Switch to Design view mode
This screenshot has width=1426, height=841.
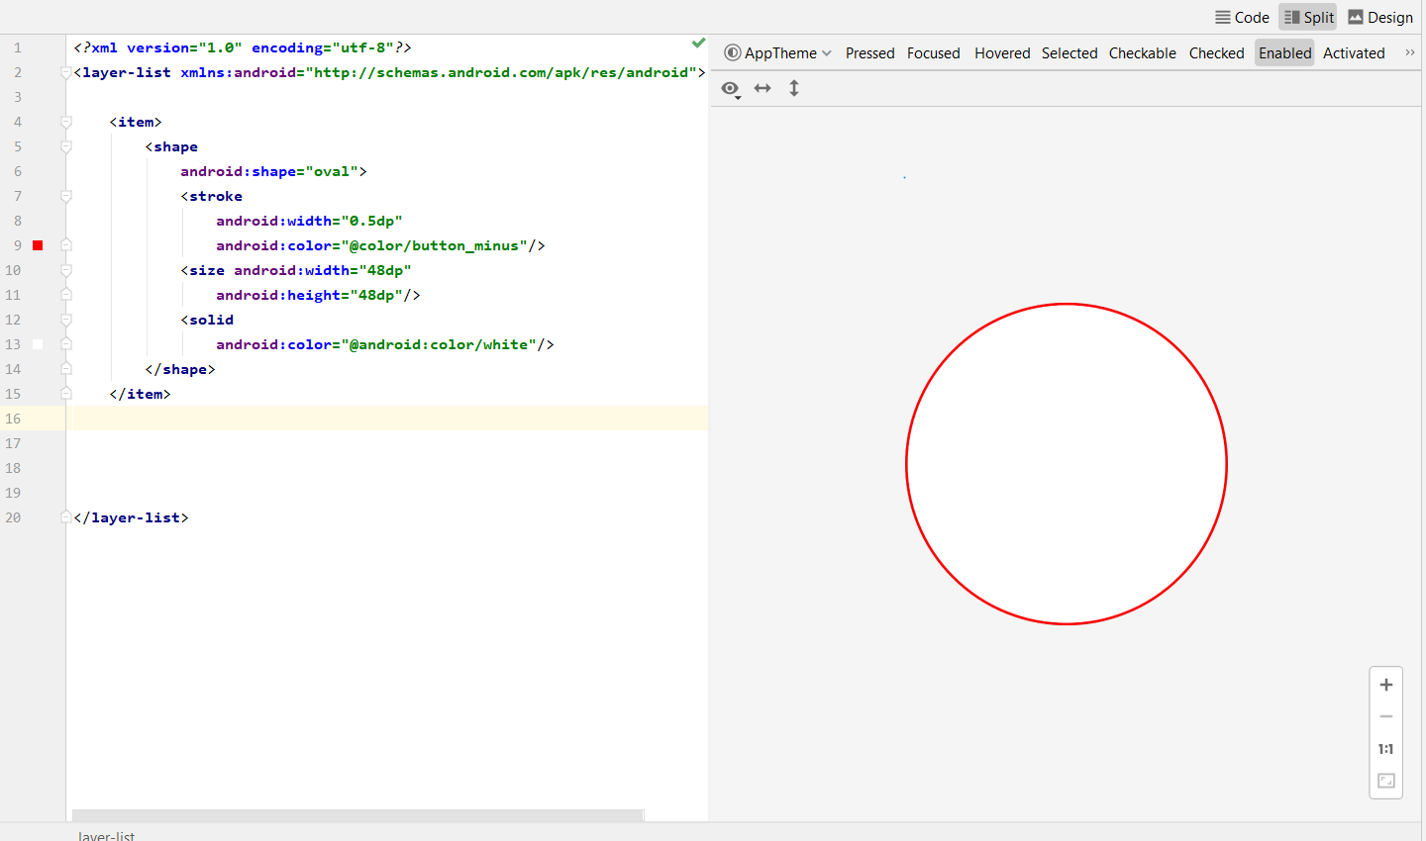1380,17
